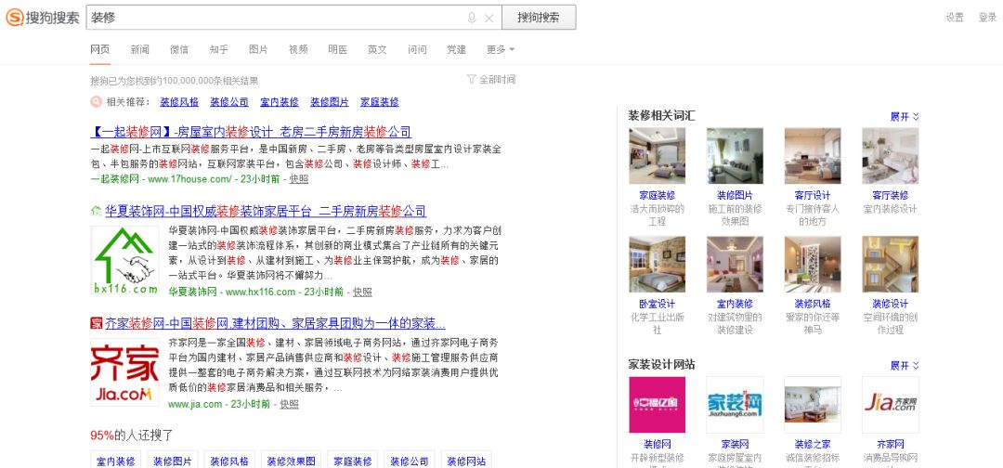
Task: Click related suggestion 家庭装修 link
Action: coord(379,101)
